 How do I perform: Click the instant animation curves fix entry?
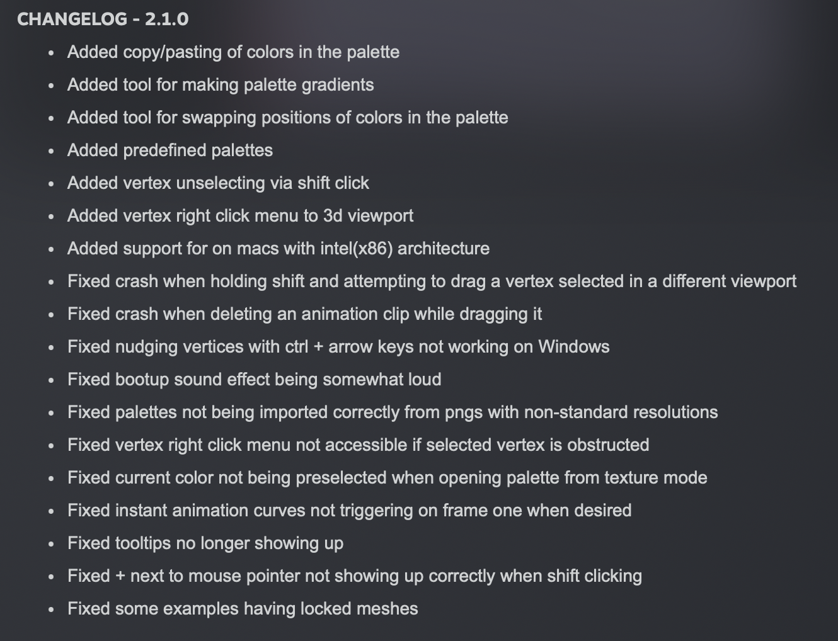pyautogui.click(x=349, y=510)
